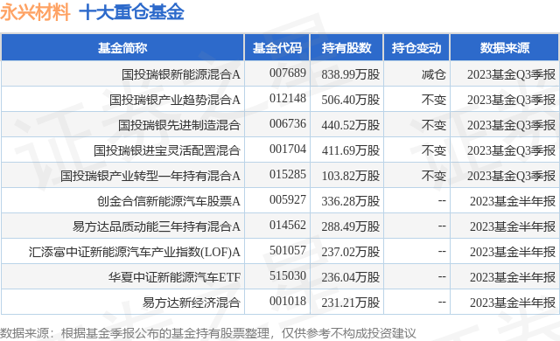Click shares value 103.82万股

[350, 176]
